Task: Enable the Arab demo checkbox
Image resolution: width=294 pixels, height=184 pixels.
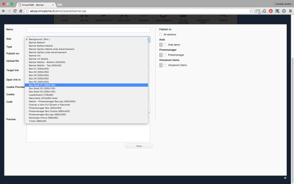Action: 165,45
